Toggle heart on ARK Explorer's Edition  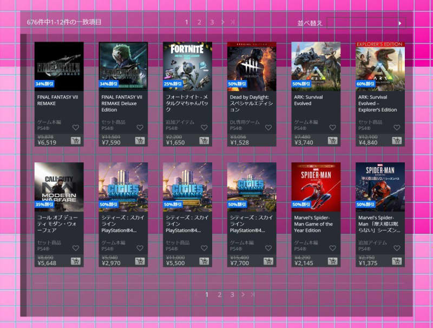point(397,128)
